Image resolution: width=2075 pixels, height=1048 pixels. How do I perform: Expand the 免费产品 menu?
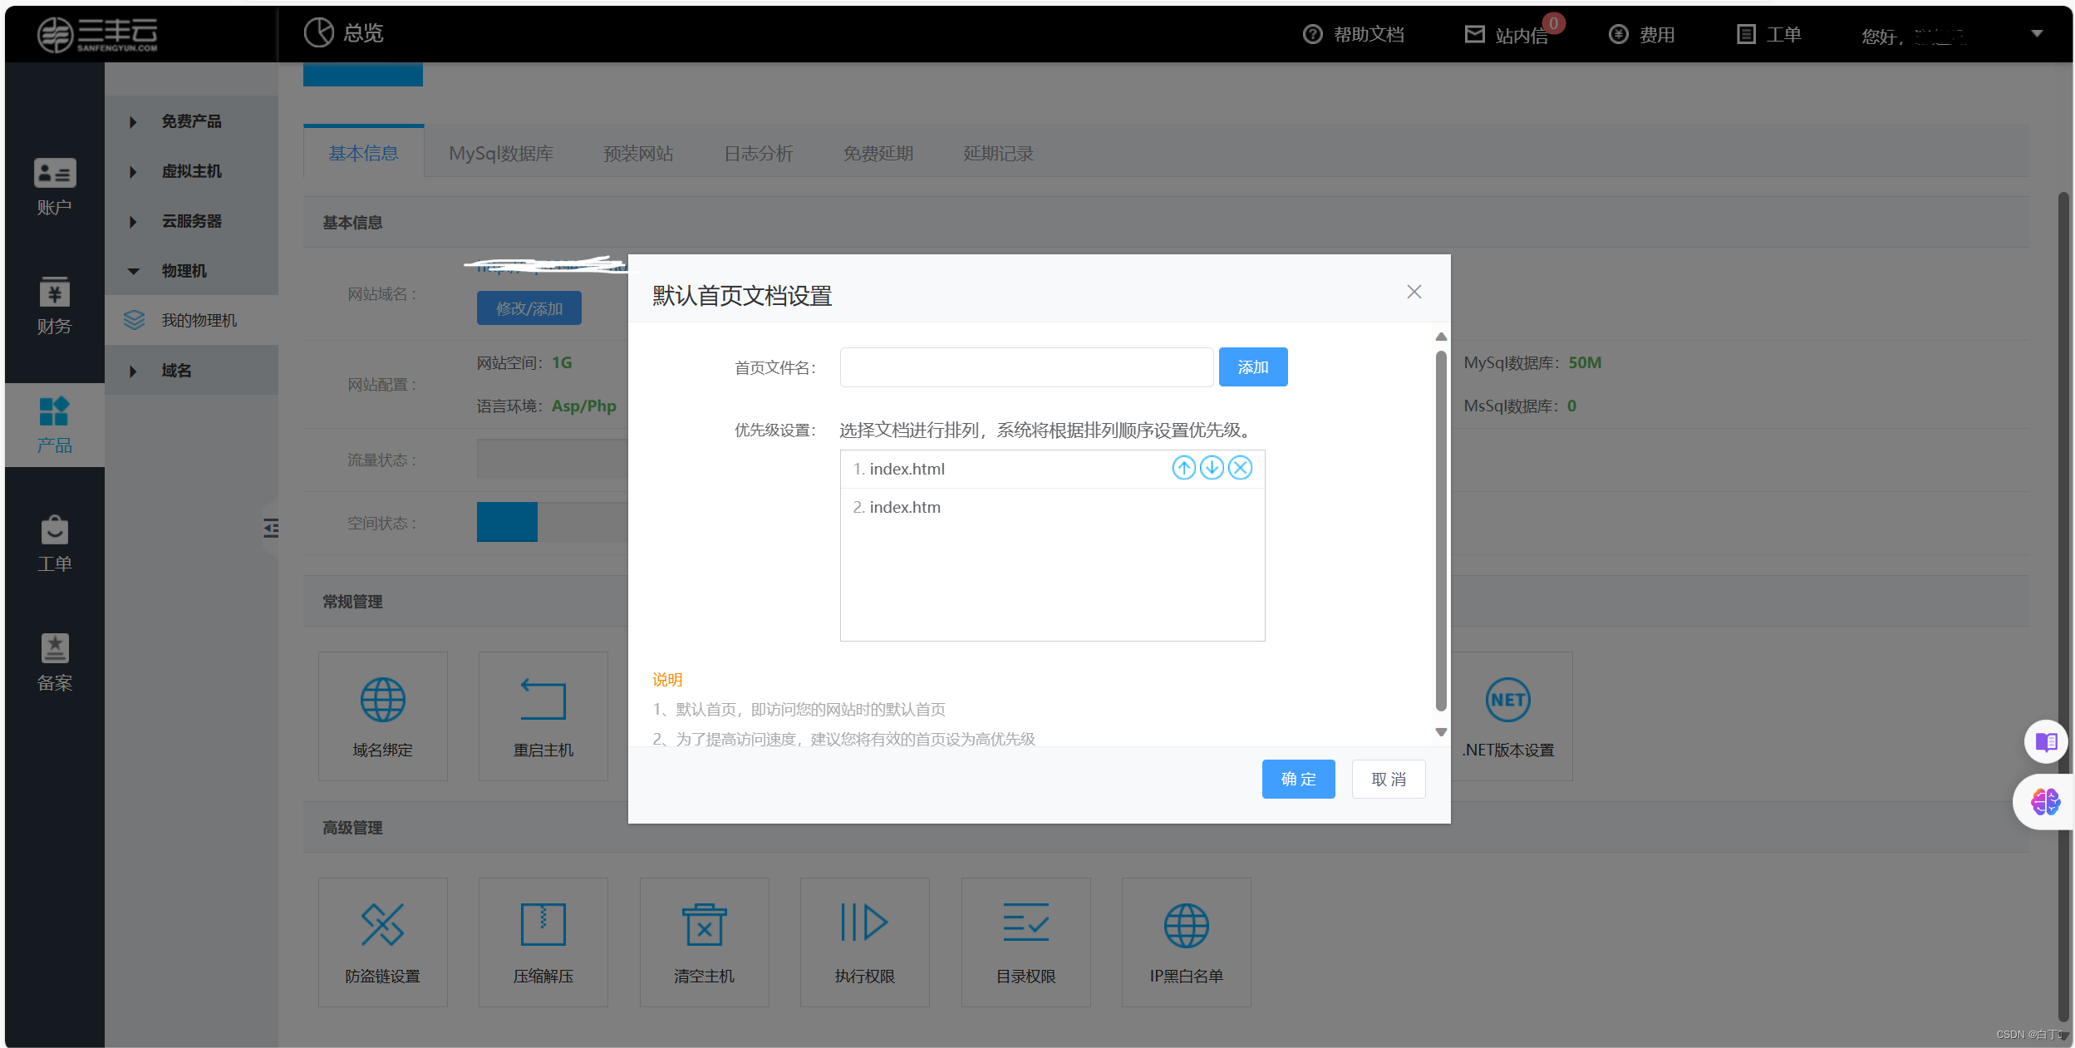(x=191, y=121)
